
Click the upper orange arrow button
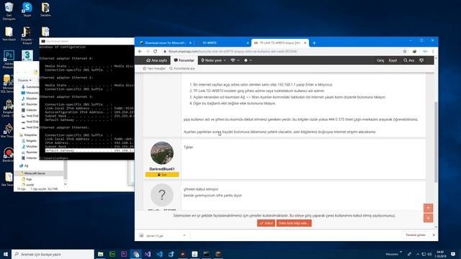tap(428, 208)
